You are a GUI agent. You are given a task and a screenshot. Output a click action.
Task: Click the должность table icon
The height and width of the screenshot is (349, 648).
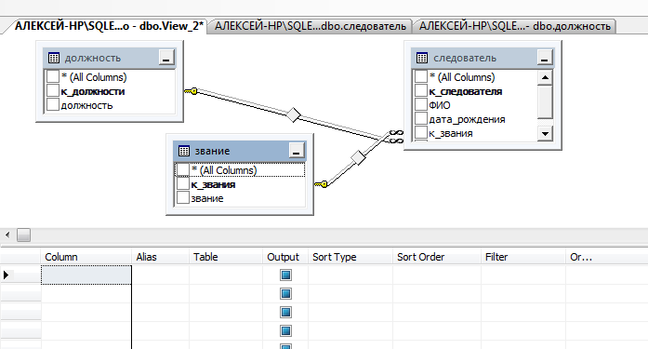[54, 58]
